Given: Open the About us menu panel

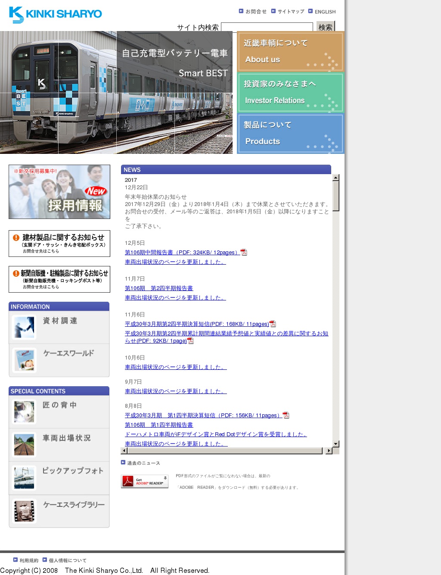Looking at the screenshot, I should click(290, 51).
